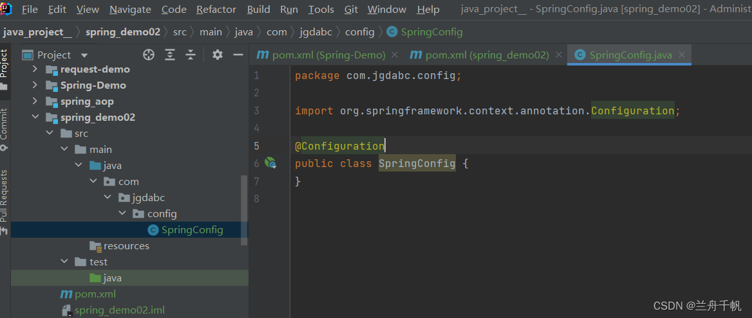Click java_project__ in the breadcrumb
752x318 pixels.
point(37,32)
